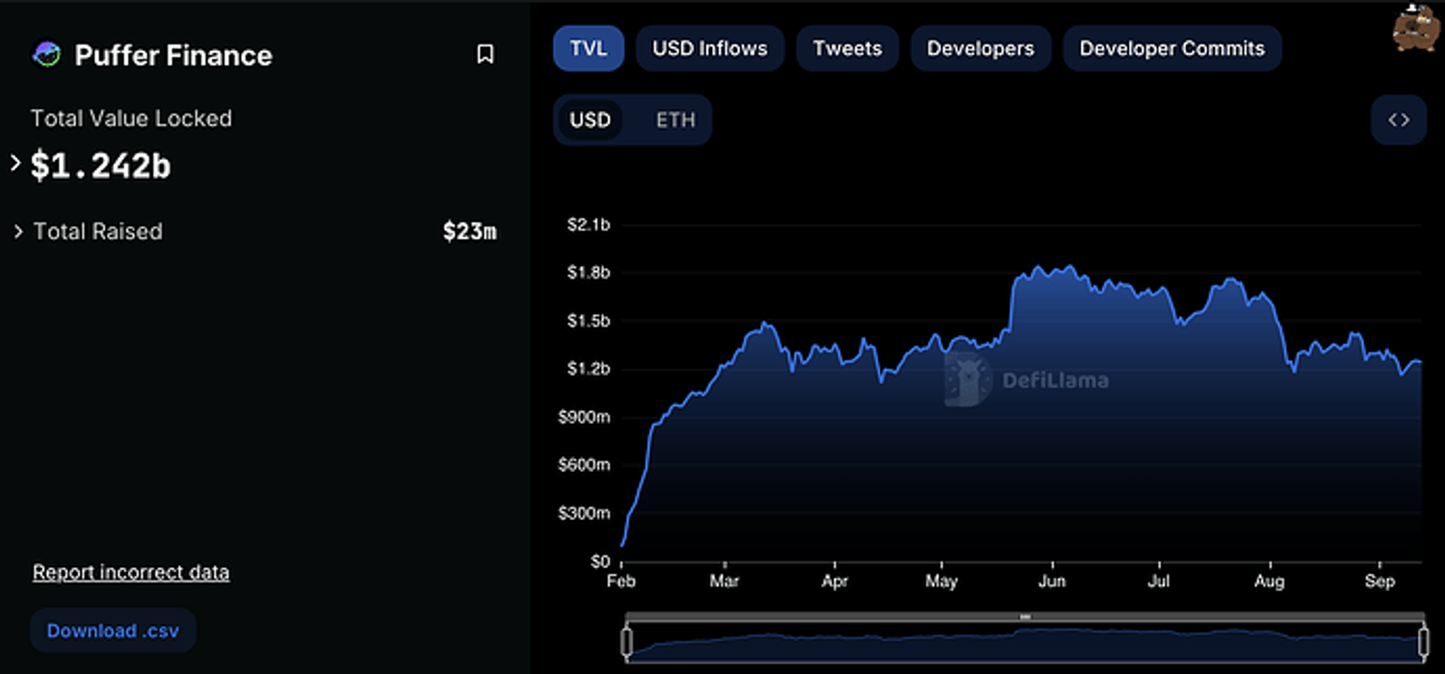Click the Puffer Finance title text
The width and height of the screenshot is (1445, 674).
pyautogui.click(x=173, y=56)
